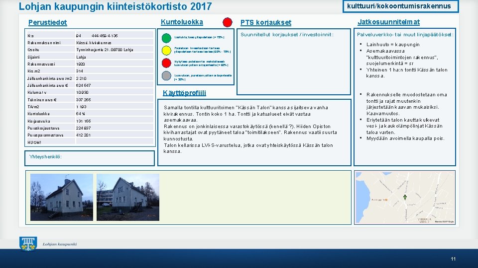The height and width of the screenshot is (268, 478).
Task: Click the kulttuuri/kokoontumisrakennus category box
Action: 400,6
